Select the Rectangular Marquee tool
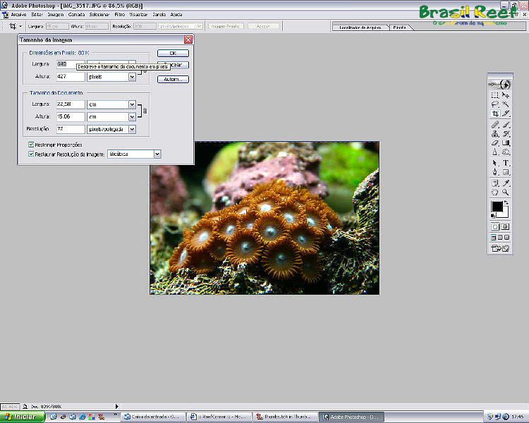 click(495, 94)
